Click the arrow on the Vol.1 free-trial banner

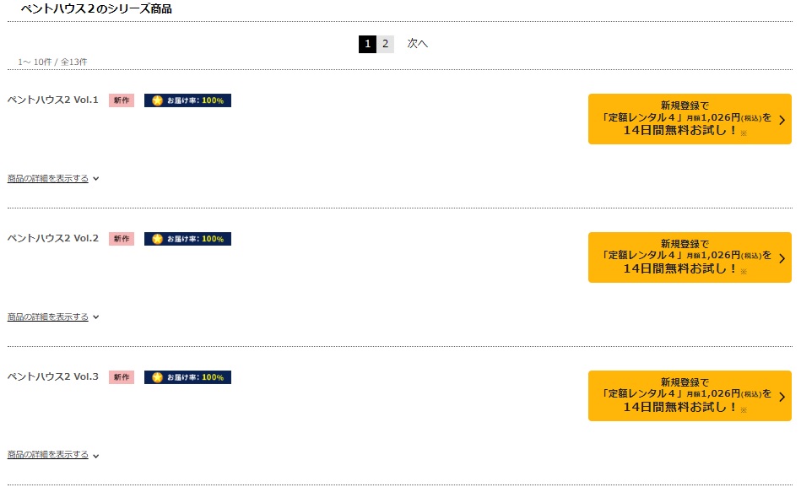tap(782, 120)
